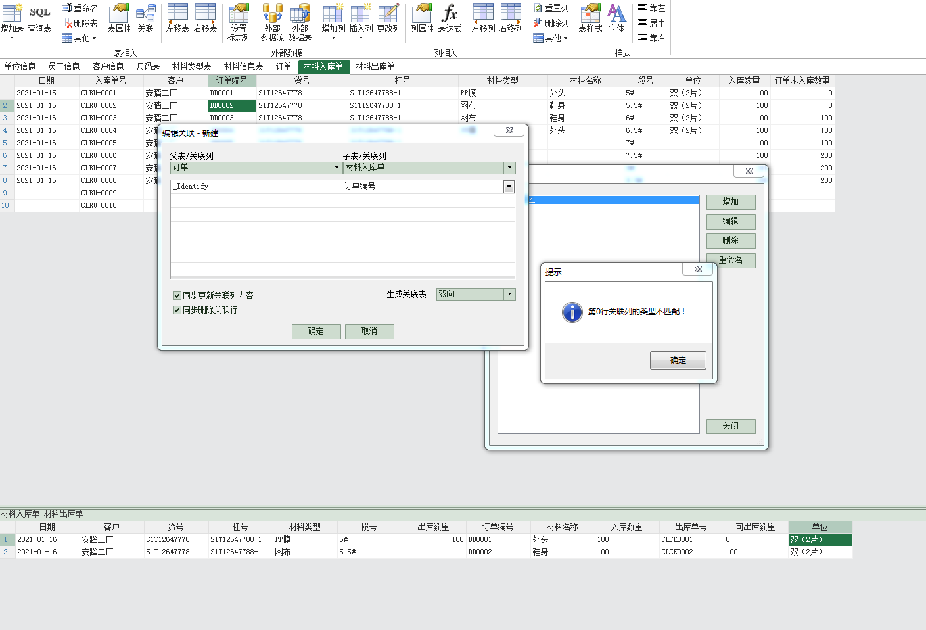Open the 订单编号 column dropdown arrow

click(509, 187)
